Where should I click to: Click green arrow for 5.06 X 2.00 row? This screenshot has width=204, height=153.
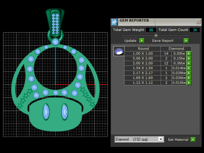[x=189, y=58]
